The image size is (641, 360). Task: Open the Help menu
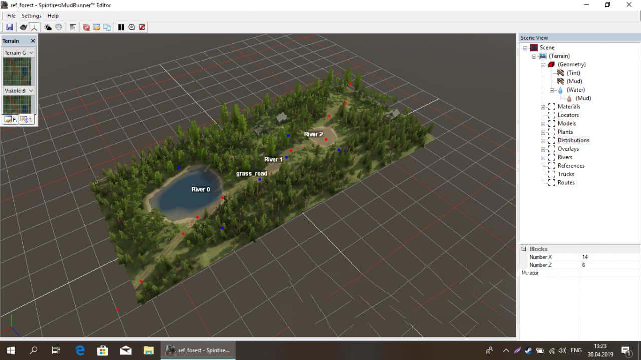coord(53,16)
